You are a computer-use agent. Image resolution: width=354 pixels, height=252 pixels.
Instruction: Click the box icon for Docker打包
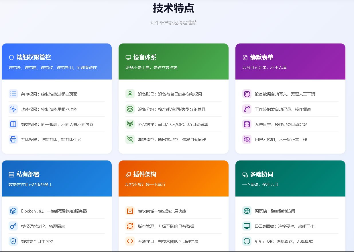click(x=13, y=211)
